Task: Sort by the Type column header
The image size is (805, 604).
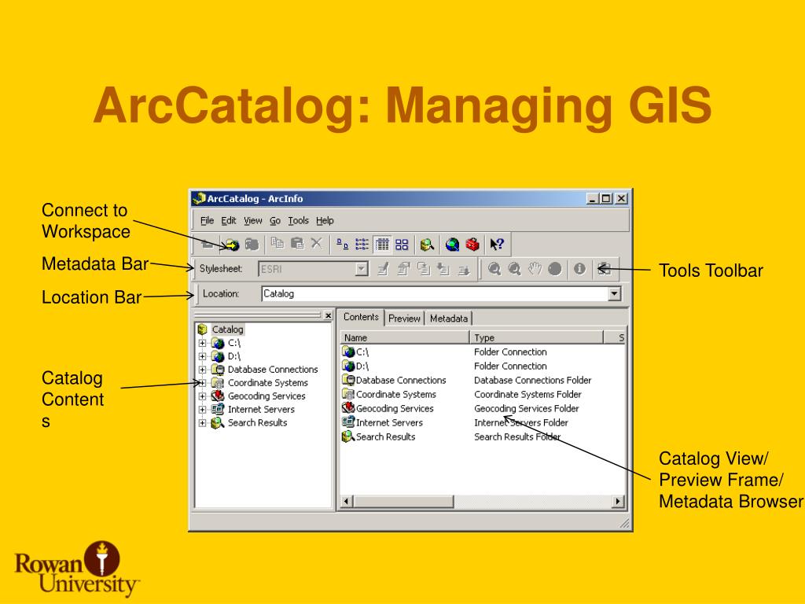Action: [536, 337]
